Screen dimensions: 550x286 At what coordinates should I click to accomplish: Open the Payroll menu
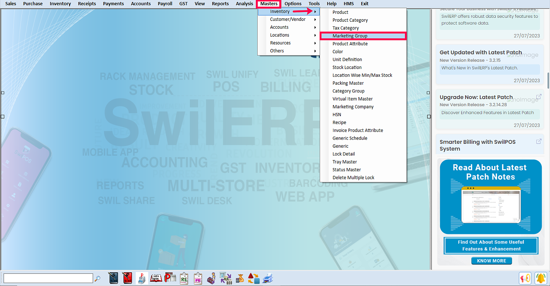(165, 4)
